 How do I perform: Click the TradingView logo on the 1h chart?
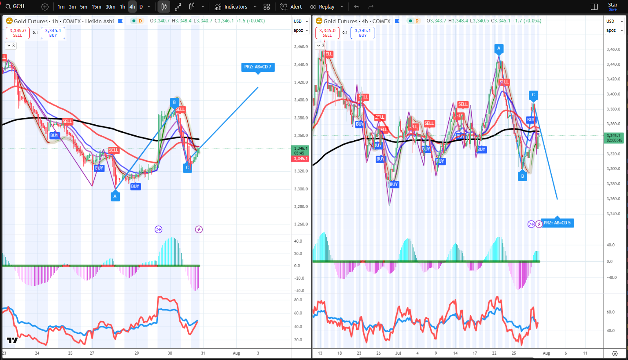pos(12,340)
